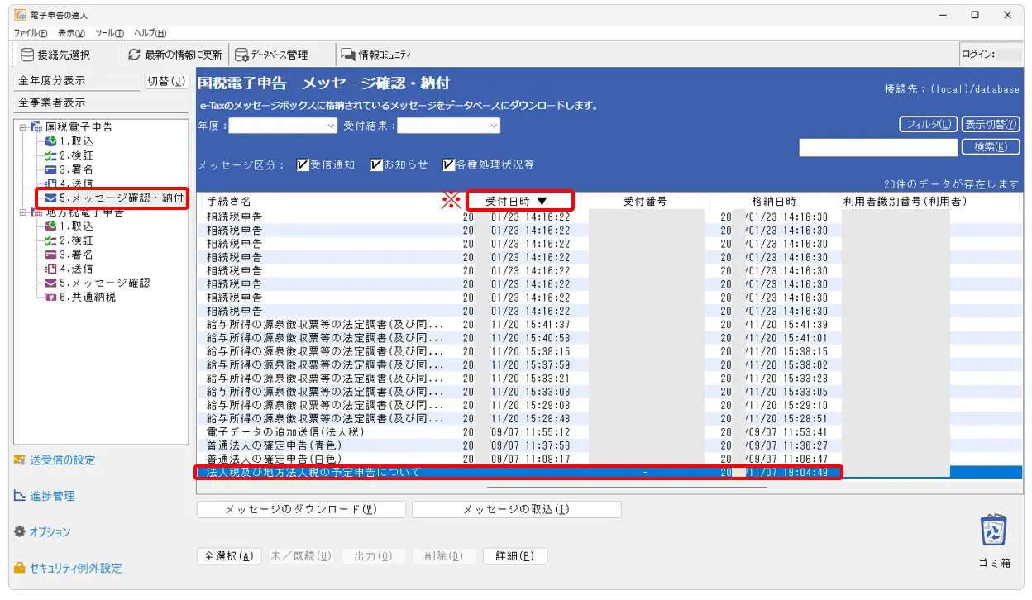Viewport: 1032px width, 600px height.
Task: Open the ファイル(F) menu
Action: [31, 33]
